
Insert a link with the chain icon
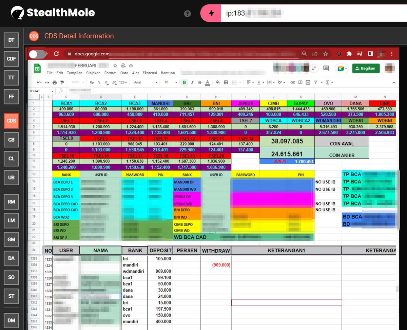coord(293,82)
